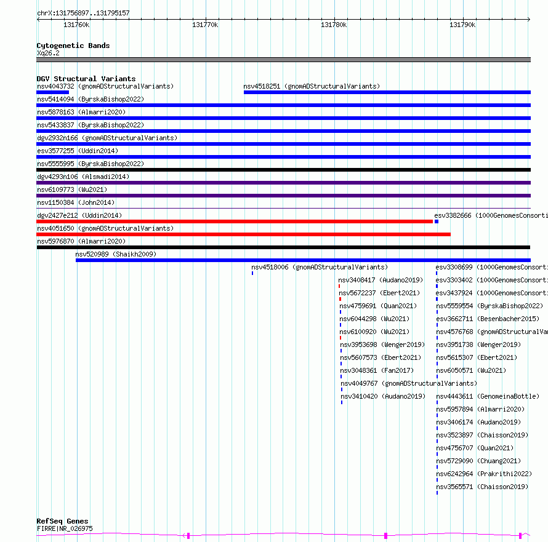548x542 pixels.
Task: Click nsv1150384 (John2014) variant label
Action: tap(76, 202)
